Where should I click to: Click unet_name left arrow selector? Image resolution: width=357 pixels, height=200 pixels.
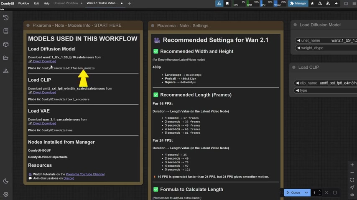pos(298,40)
